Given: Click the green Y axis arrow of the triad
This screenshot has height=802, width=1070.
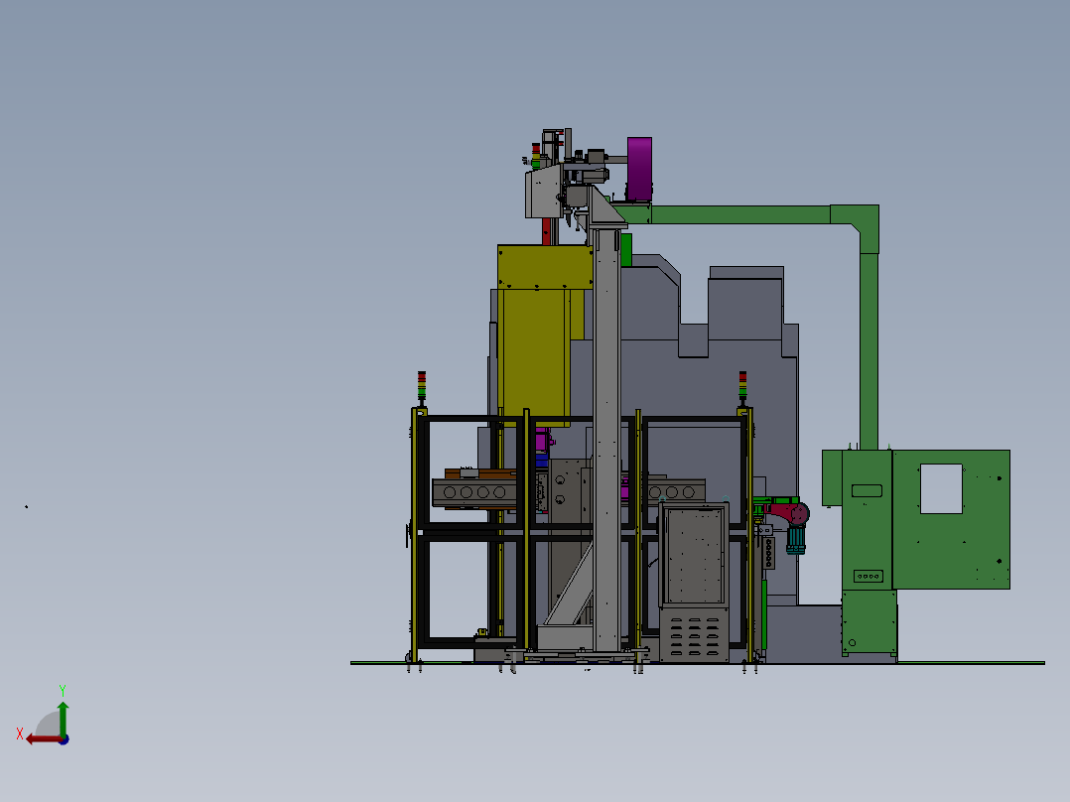Looking at the screenshot, I should (x=63, y=718).
